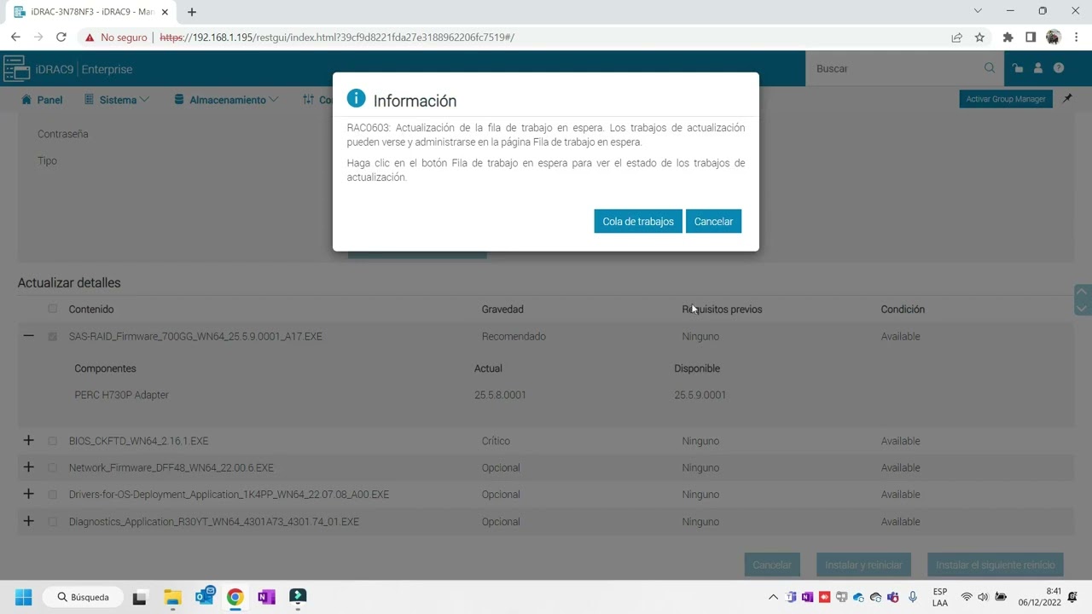Click the Windows Búsqueda search box

point(82,597)
